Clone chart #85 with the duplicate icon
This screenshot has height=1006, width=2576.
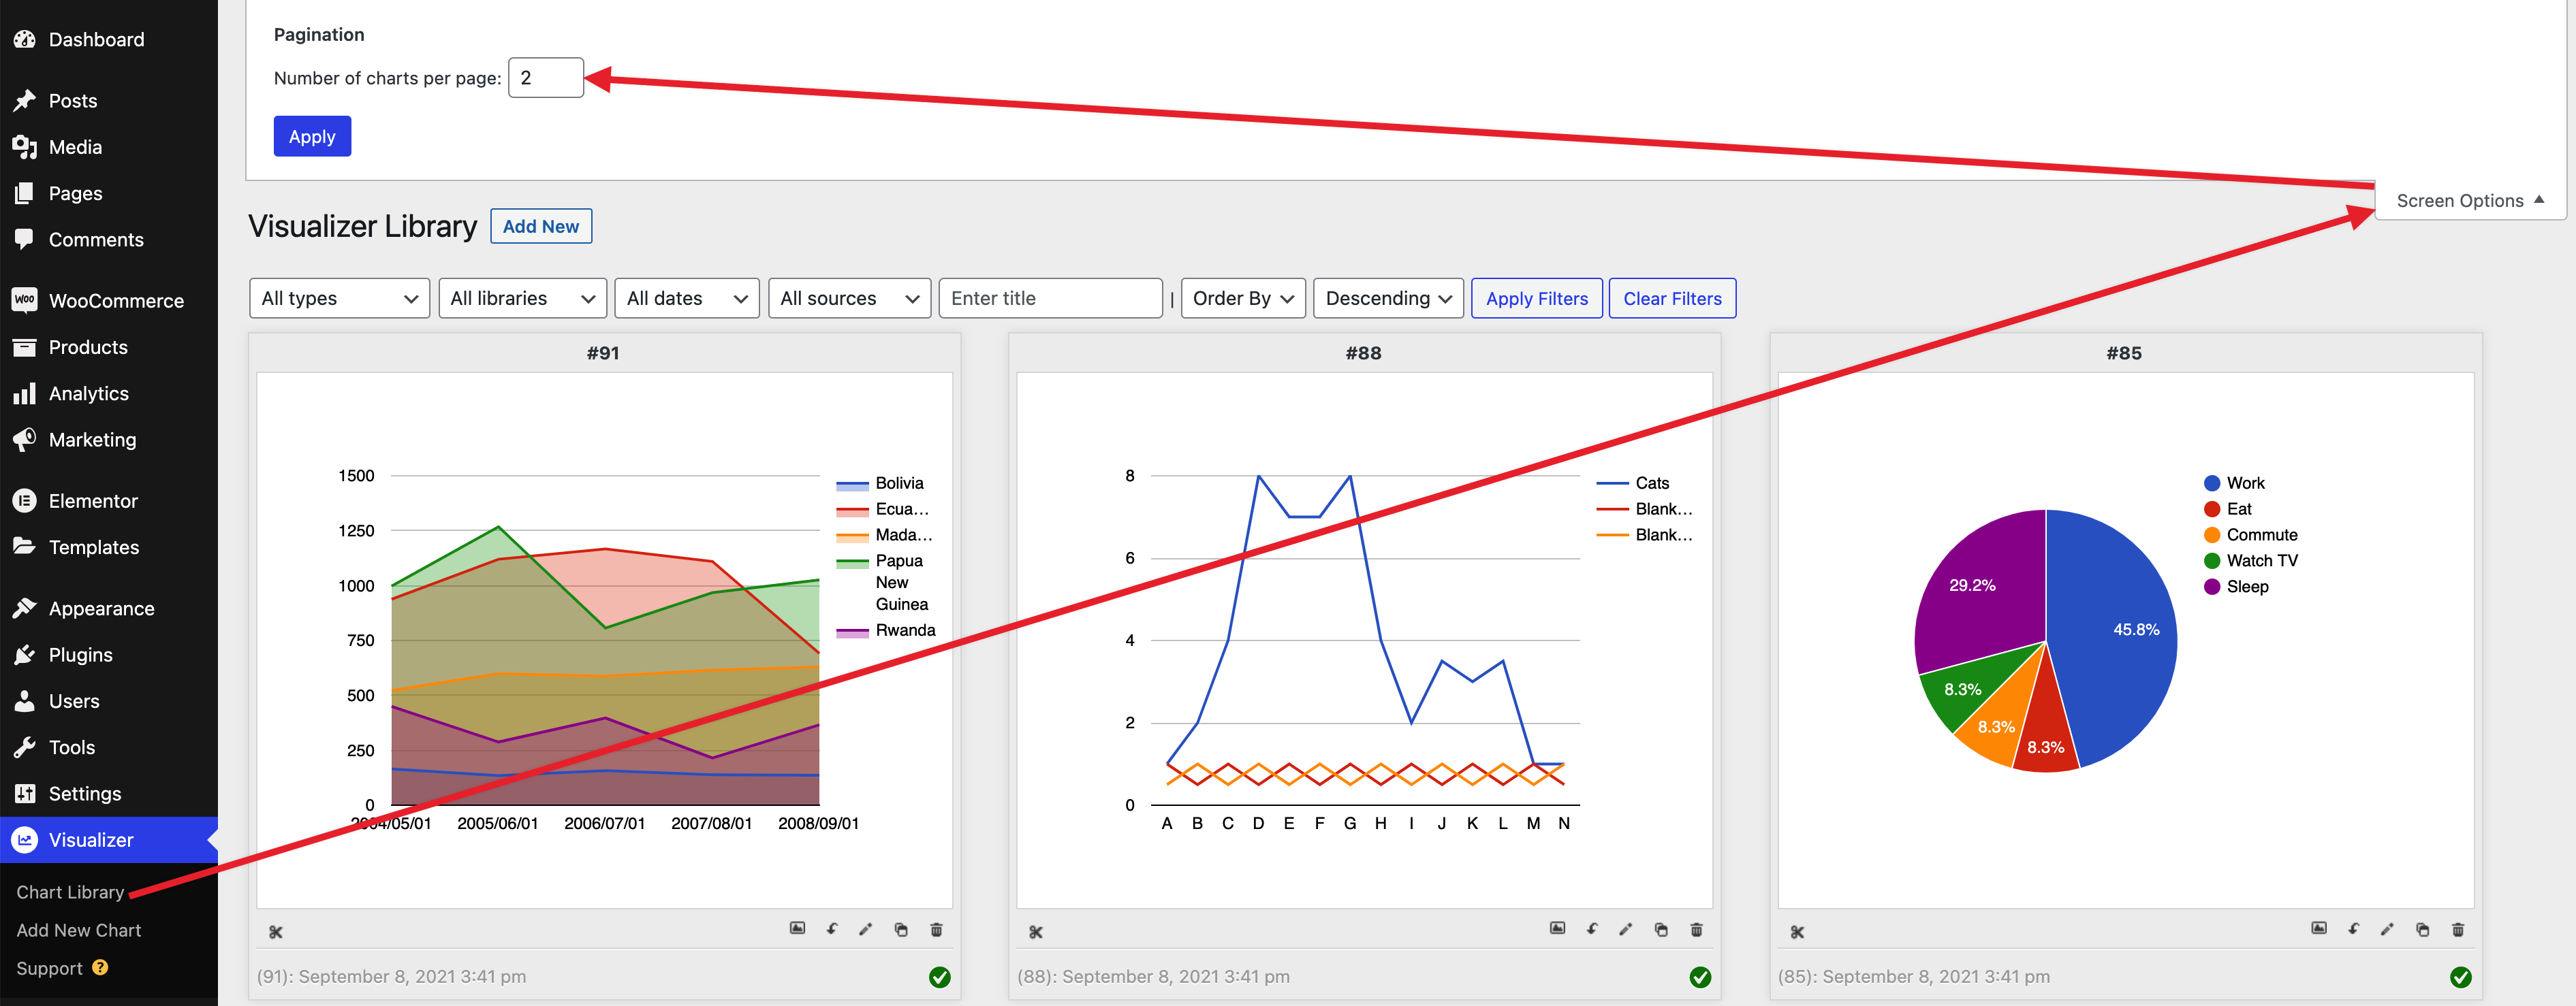coord(2422,929)
